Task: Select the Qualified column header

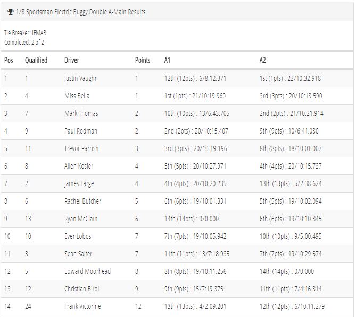Action: [36, 60]
